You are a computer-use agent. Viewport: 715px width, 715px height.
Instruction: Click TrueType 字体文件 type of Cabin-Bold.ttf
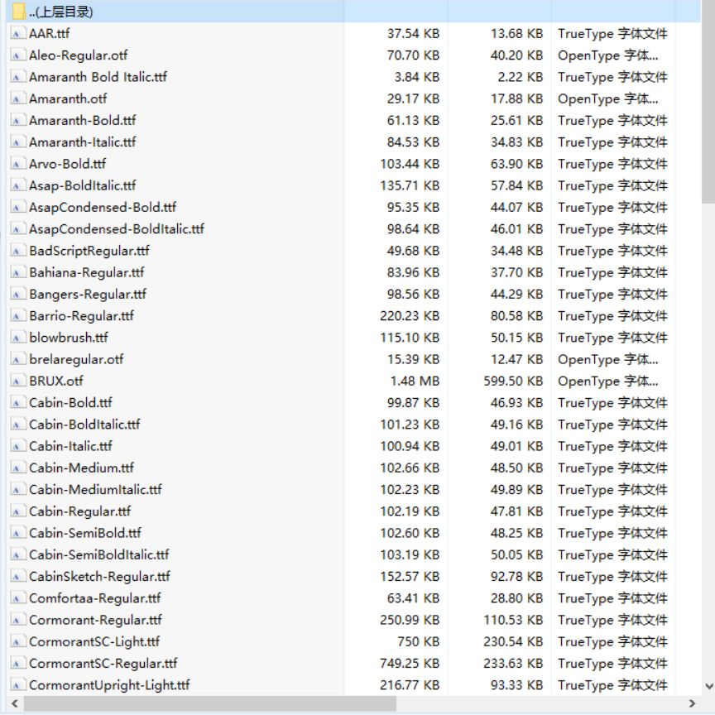pos(613,403)
